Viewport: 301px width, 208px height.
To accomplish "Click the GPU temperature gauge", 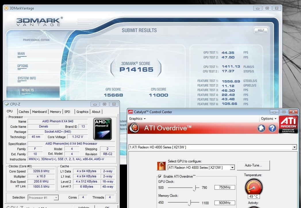I will (x=254, y=188).
